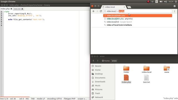Open Documents in file manager sidebar
The height and width of the screenshot is (100, 178).
tap(100, 78)
